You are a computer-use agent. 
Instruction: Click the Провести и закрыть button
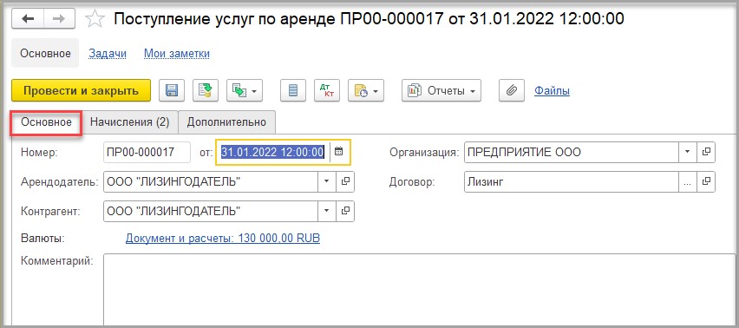[81, 90]
